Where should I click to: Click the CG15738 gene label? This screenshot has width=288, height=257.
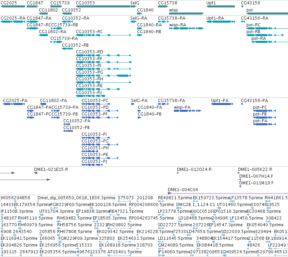tap(168, 3)
